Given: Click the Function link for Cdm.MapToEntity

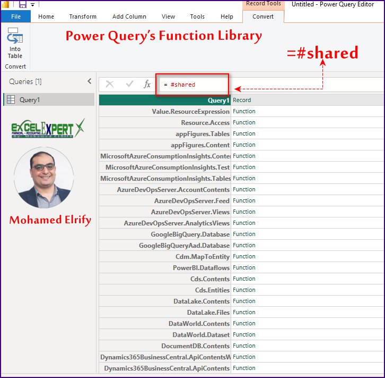Looking at the screenshot, I should (x=244, y=256).
